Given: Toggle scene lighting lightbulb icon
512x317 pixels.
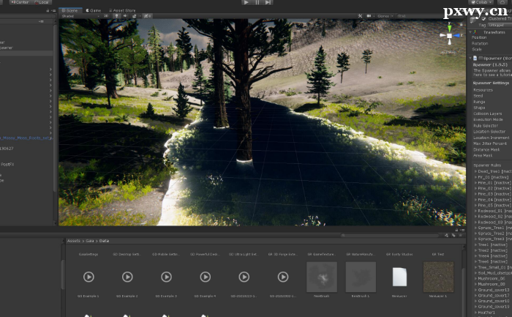Looking at the screenshot, I should (x=116, y=15).
